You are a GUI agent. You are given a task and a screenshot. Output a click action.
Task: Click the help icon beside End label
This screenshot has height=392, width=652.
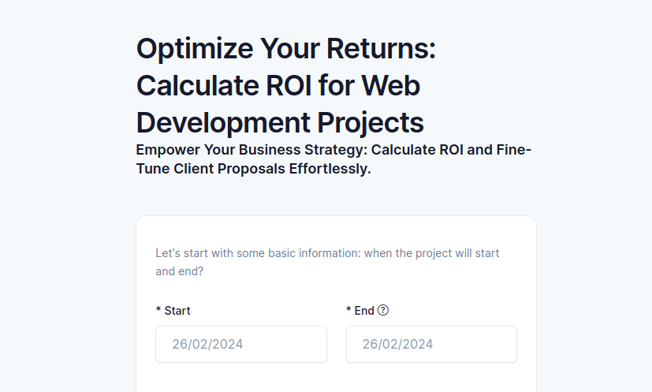[383, 310]
